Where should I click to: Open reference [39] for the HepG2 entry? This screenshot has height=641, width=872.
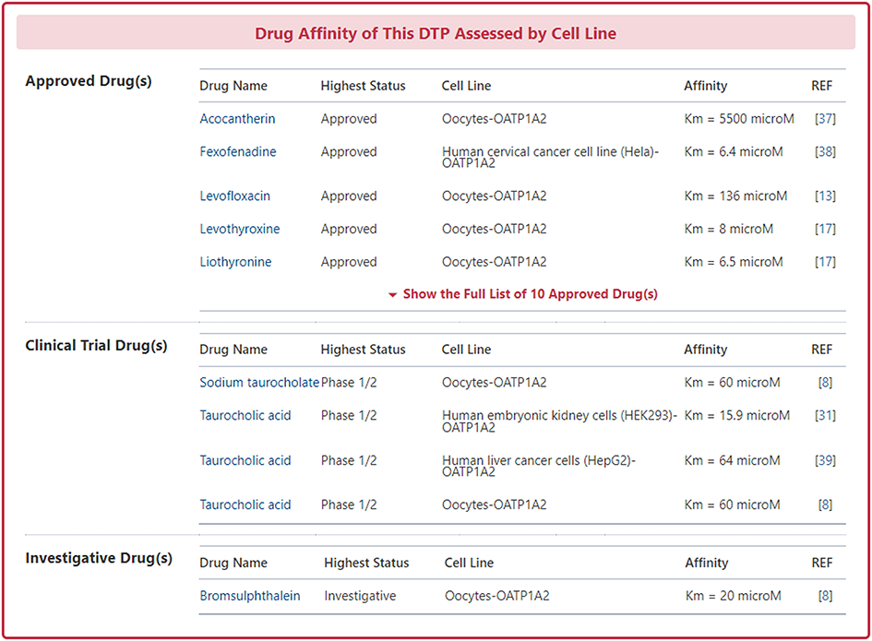tap(825, 461)
